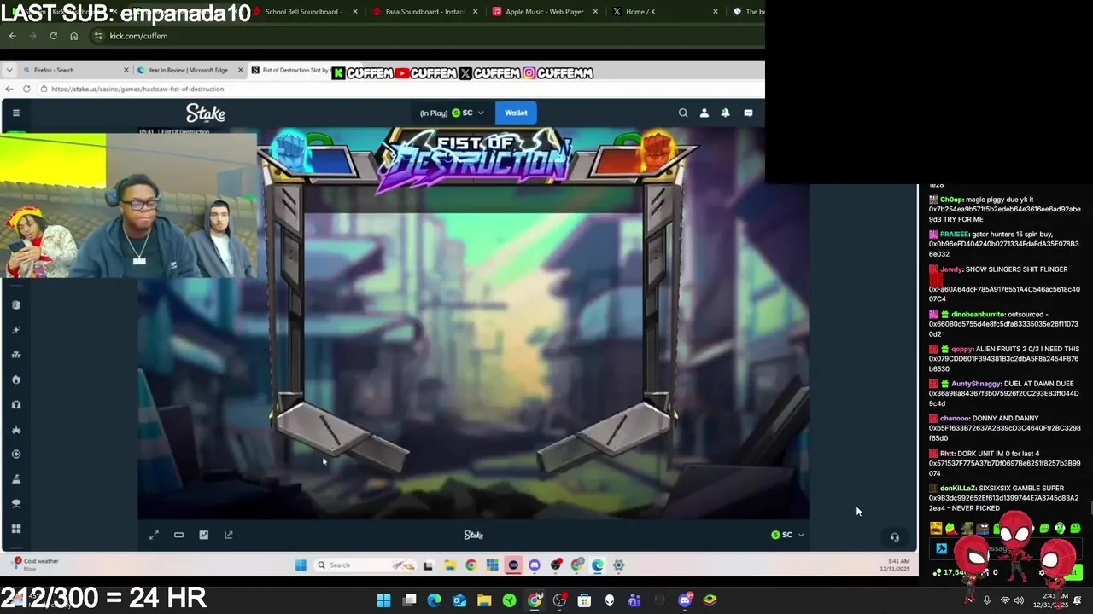This screenshot has width=1093, height=614.
Task: Open Stake notifications bell
Action: pos(725,113)
